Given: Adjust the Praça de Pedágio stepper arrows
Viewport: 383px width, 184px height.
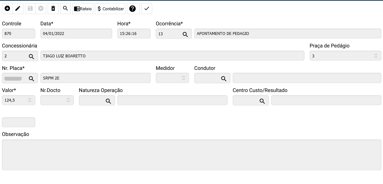Looking at the screenshot, I should pyautogui.click(x=376, y=56).
